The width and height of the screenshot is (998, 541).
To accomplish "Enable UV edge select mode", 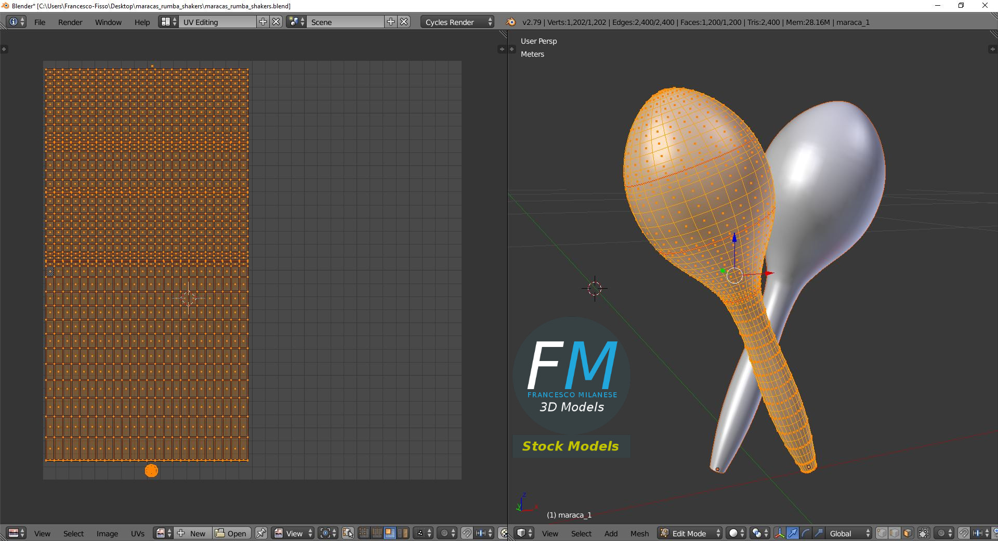I will tap(377, 533).
